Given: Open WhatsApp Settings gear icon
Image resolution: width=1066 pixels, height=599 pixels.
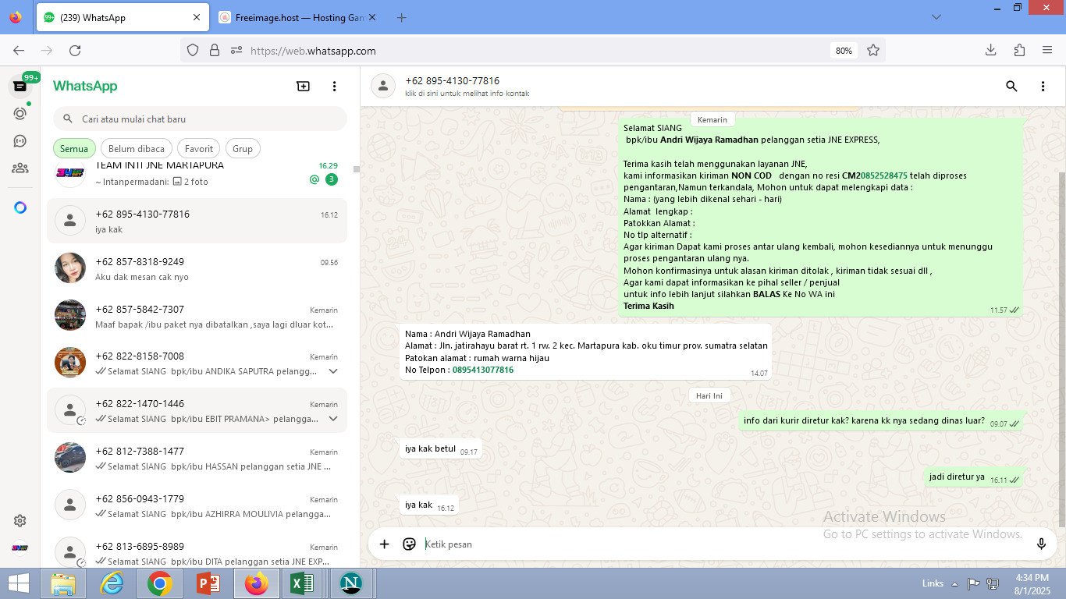Looking at the screenshot, I should pos(20,520).
